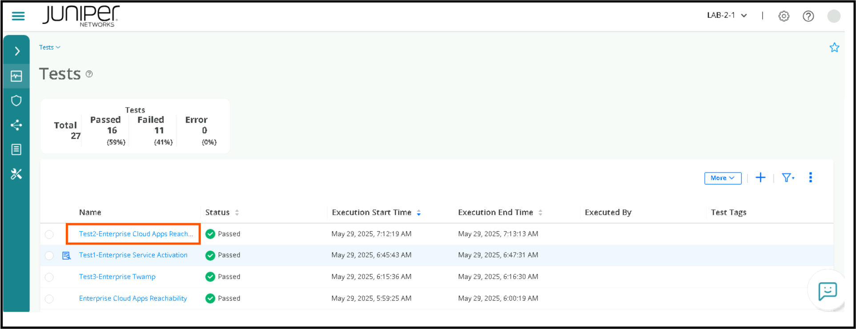The height and width of the screenshot is (329, 856).
Task: Expand the LAB-2-1 organization dropdown
Action: point(727,16)
